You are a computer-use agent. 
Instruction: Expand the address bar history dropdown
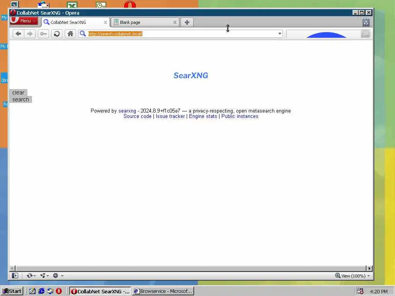pos(280,34)
